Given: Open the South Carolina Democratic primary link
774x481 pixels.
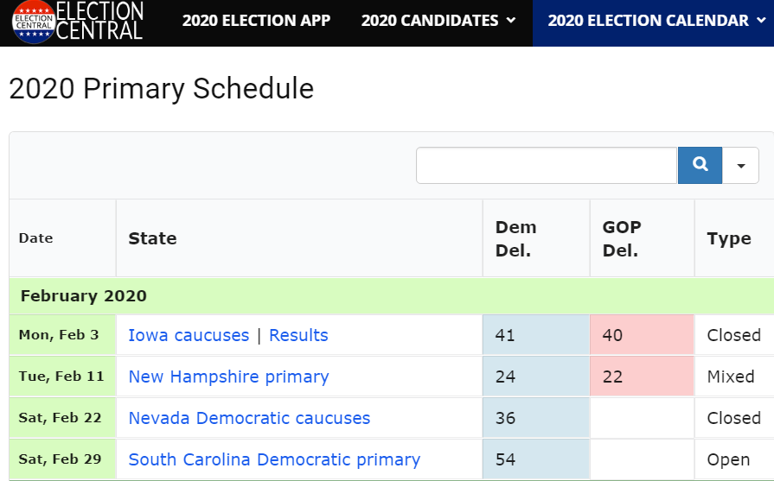Looking at the screenshot, I should point(274,459).
